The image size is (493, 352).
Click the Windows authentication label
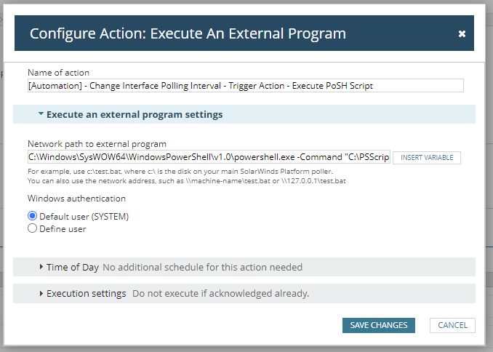point(77,198)
